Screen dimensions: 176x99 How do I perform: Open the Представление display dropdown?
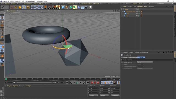(145, 62)
